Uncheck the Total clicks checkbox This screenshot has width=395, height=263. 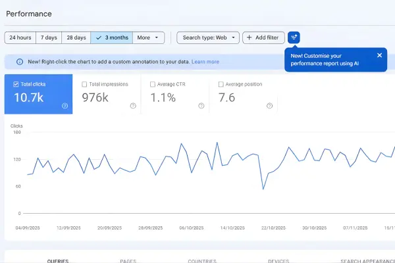click(16, 84)
